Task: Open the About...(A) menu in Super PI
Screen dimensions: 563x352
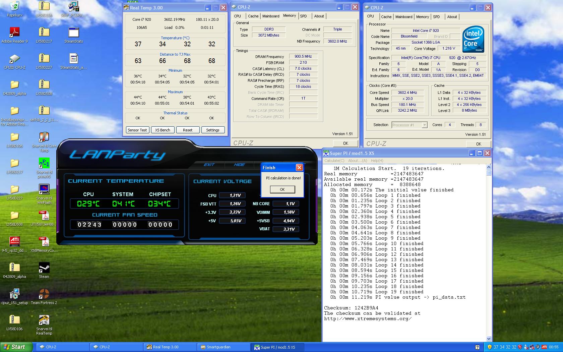Action: 358,161
